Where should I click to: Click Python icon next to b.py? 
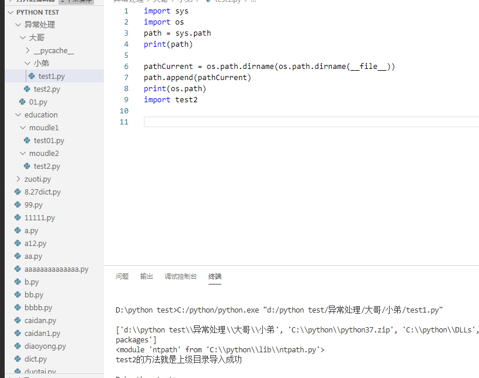[x=18, y=282]
